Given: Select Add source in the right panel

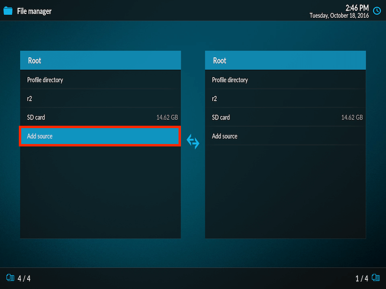Looking at the screenshot, I should coord(285,136).
